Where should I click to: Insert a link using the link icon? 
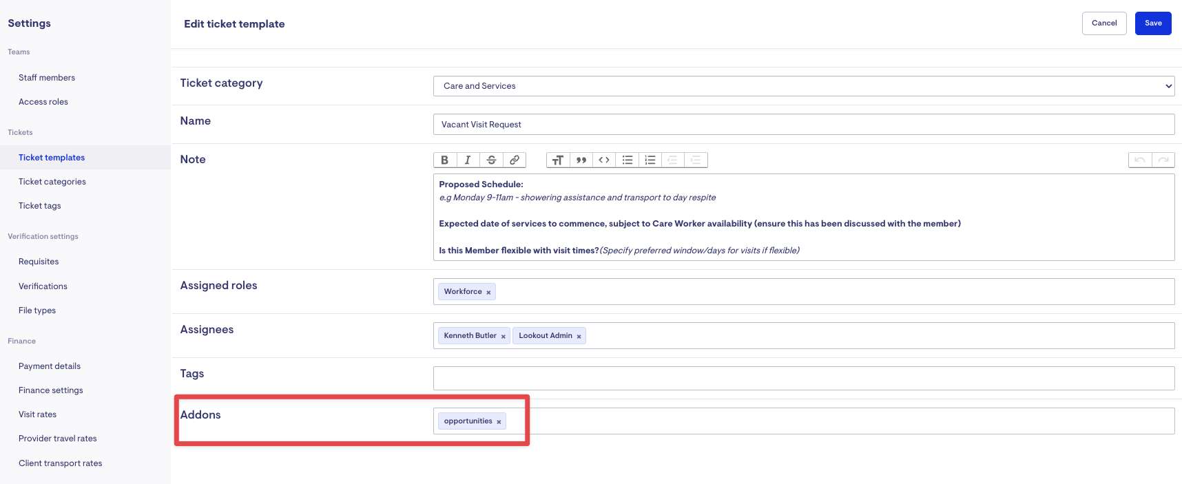pyautogui.click(x=515, y=160)
